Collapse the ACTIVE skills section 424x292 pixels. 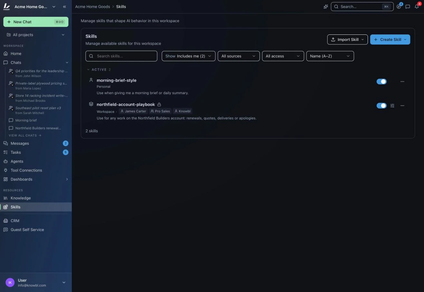click(x=88, y=70)
